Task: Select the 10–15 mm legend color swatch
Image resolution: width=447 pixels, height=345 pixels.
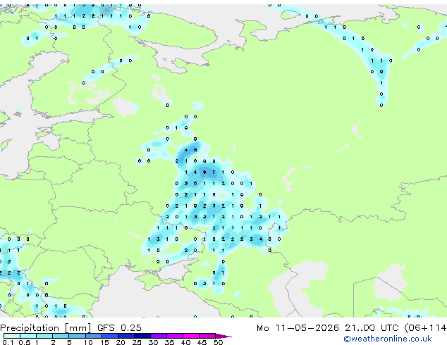Action: pyautogui.click(x=94, y=336)
